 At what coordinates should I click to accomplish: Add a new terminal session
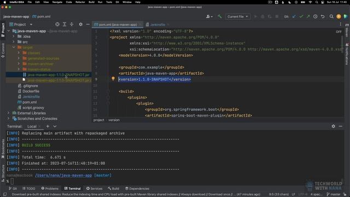(48, 126)
